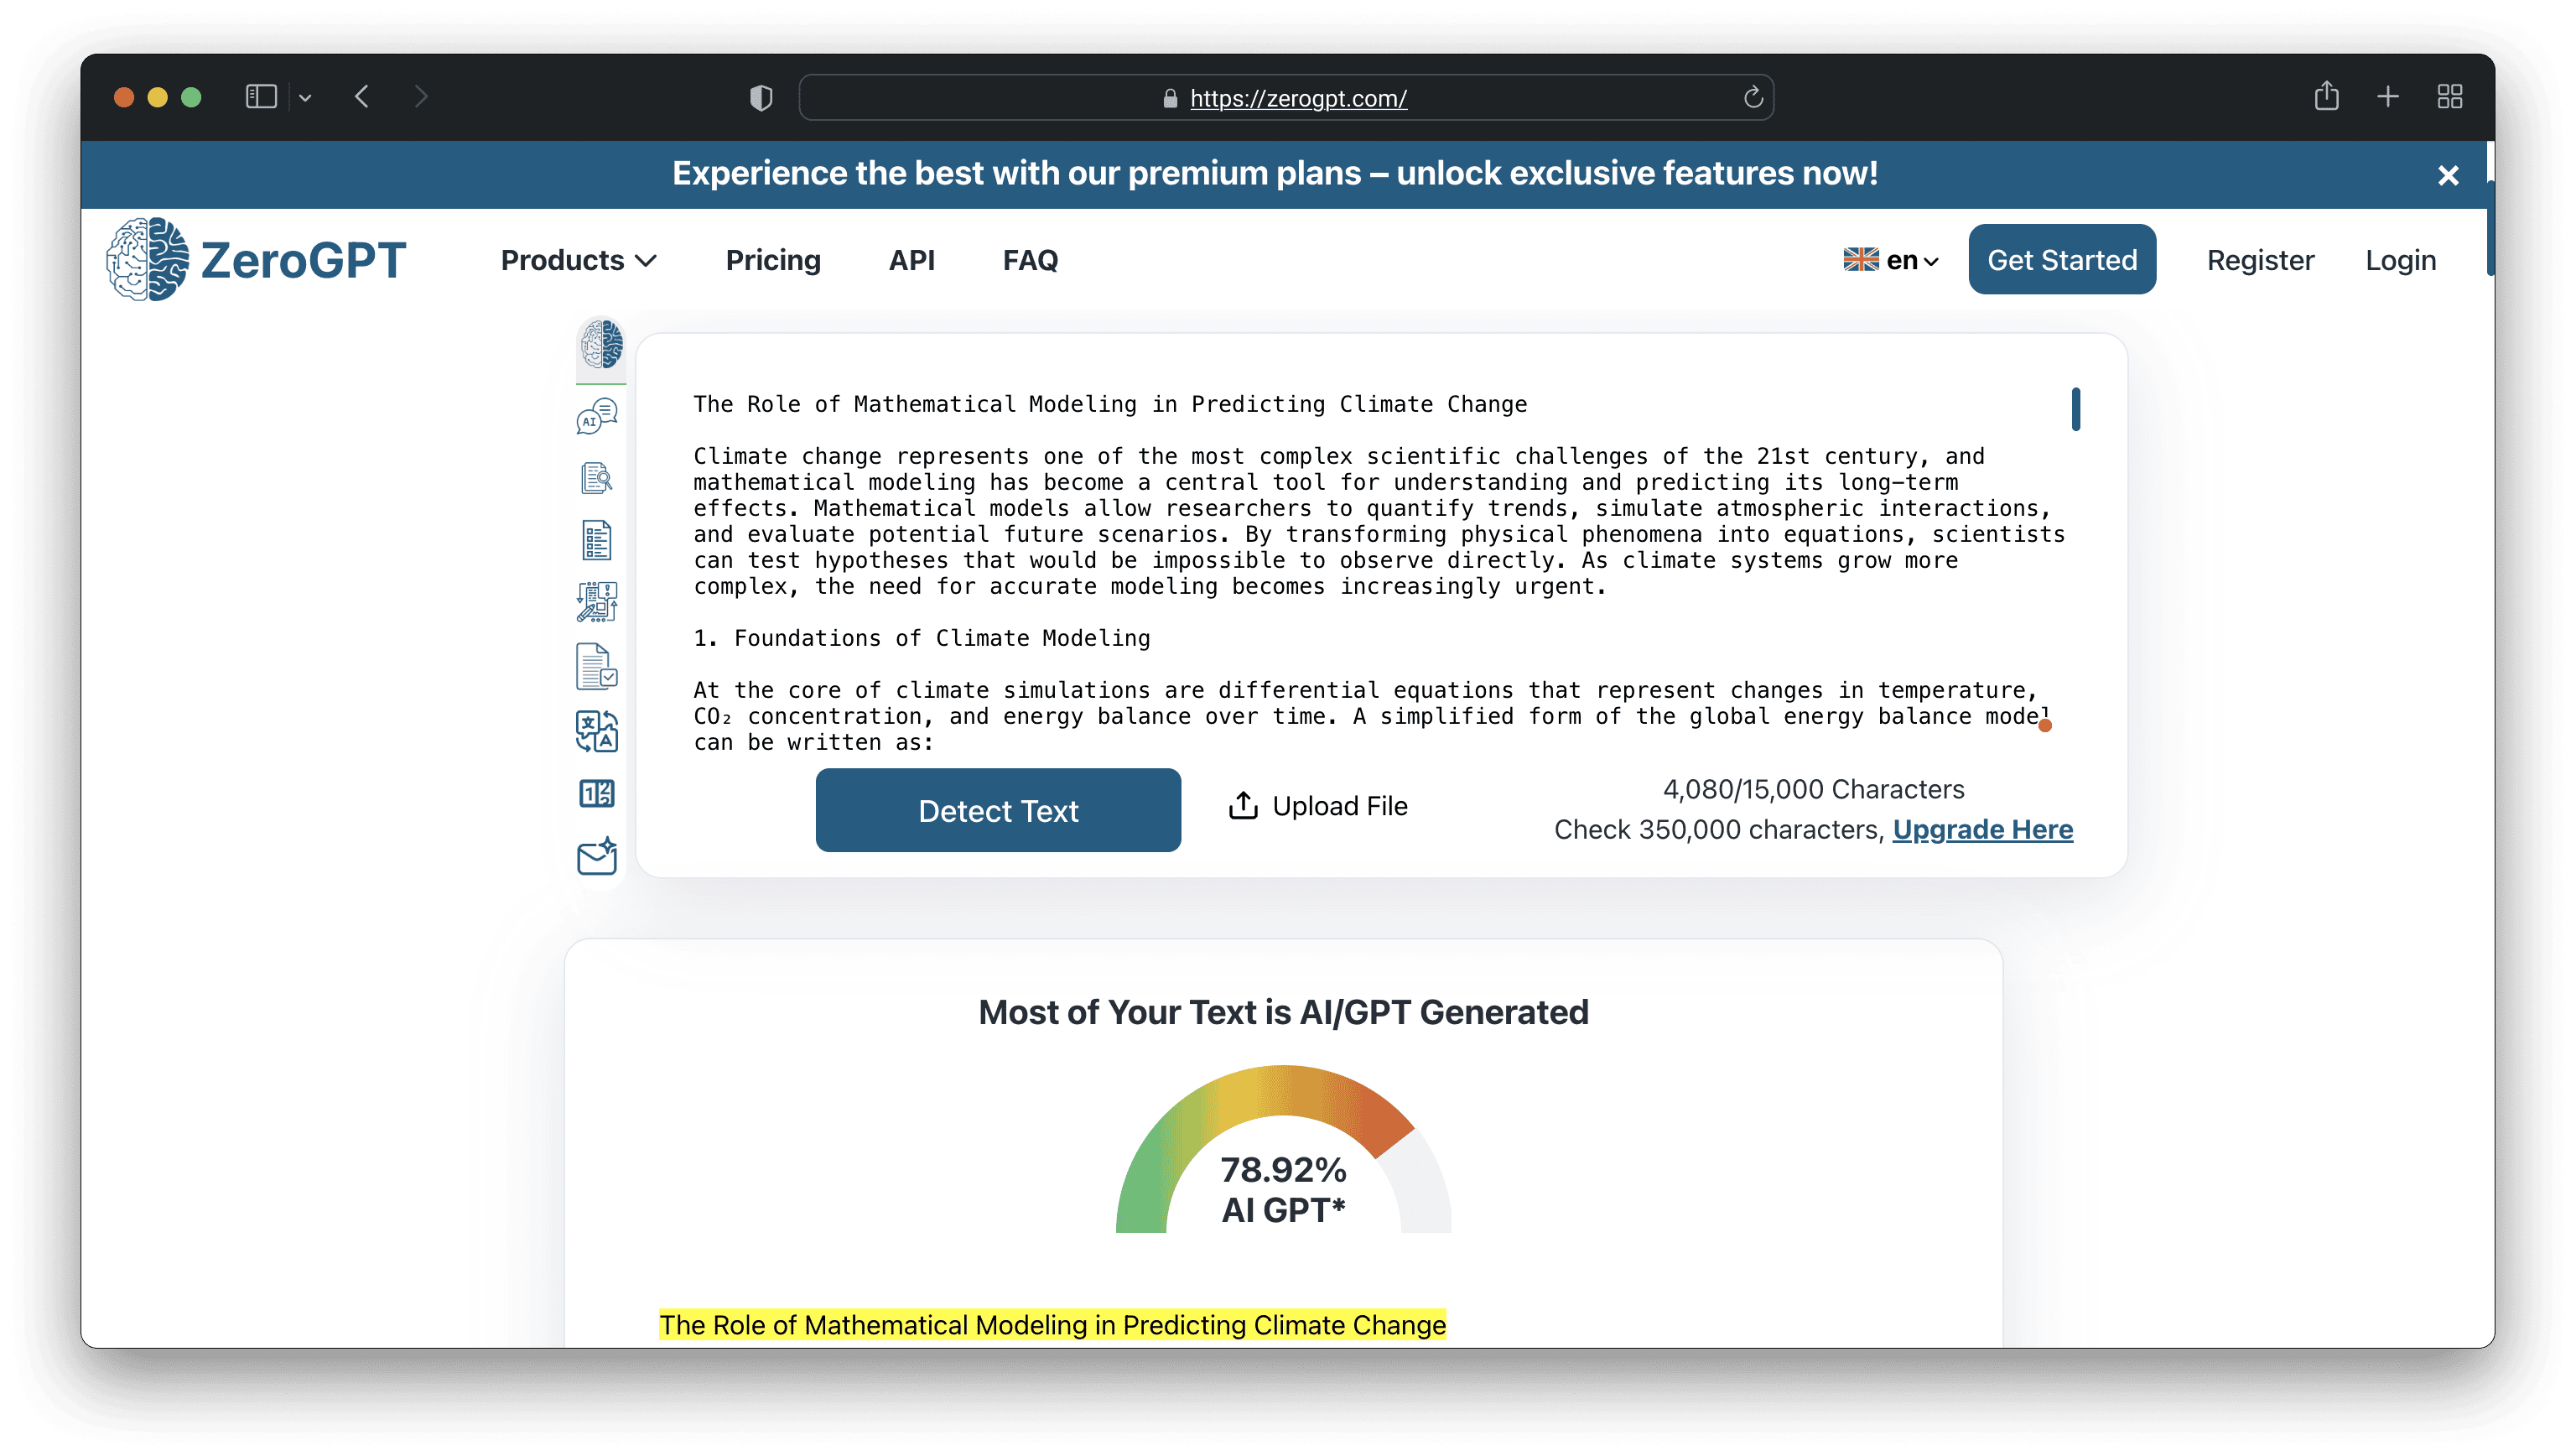Open the translator icon in sidebar
Screen dimensions: 2576x1456
tap(597, 731)
